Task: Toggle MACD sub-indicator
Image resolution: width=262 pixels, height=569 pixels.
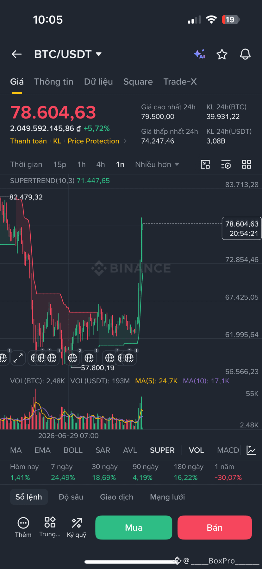Action: 228,450
